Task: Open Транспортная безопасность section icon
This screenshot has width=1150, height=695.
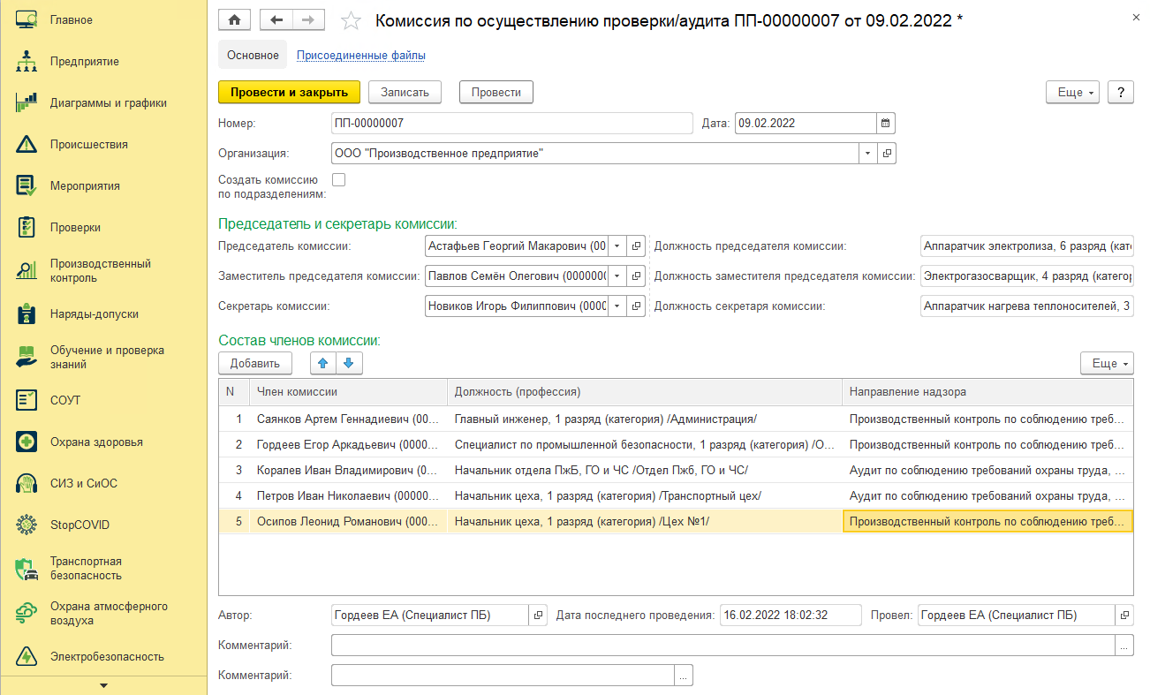Action: pos(26,568)
